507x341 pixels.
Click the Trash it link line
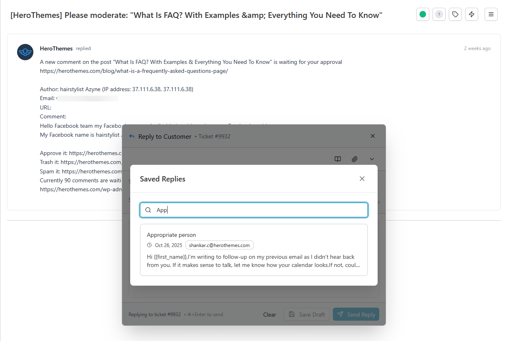81,162
